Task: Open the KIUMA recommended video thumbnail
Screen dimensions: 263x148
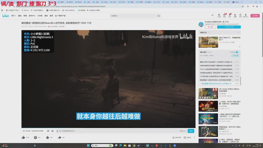Action: click(208, 119)
